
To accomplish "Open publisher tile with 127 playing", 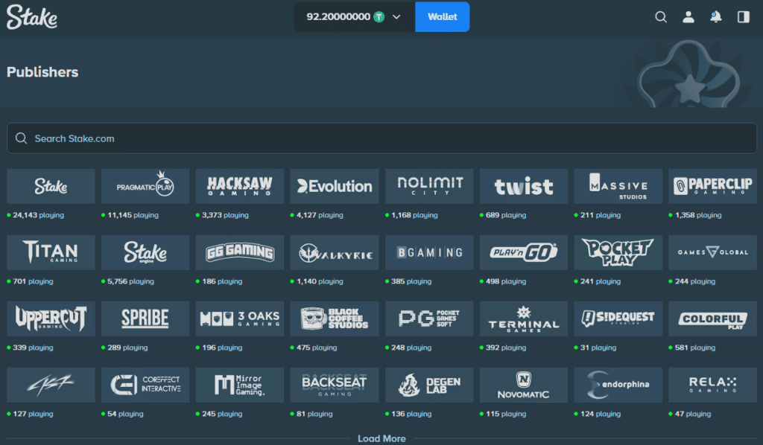I will (x=51, y=385).
